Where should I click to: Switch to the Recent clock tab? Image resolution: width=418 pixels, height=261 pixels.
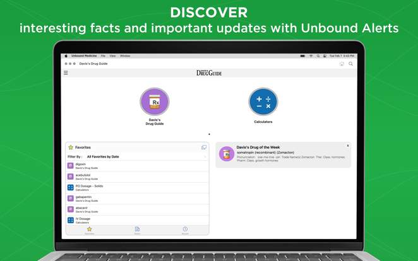tap(185, 230)
